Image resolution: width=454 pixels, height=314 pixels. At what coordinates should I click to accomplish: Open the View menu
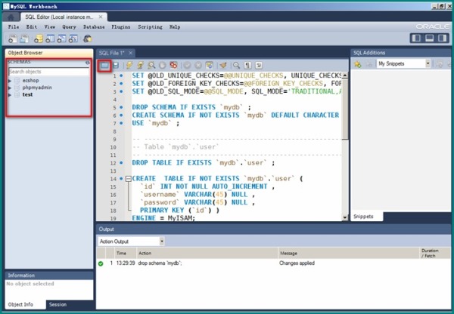pos(50,27)
